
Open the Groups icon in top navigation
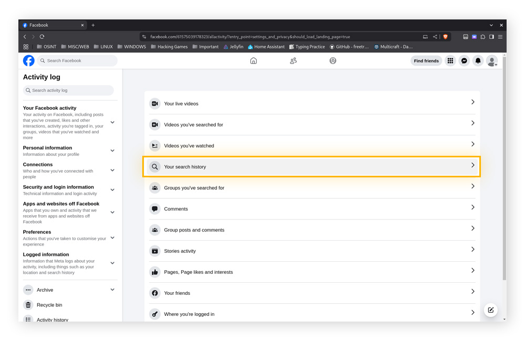click(333, 60)
